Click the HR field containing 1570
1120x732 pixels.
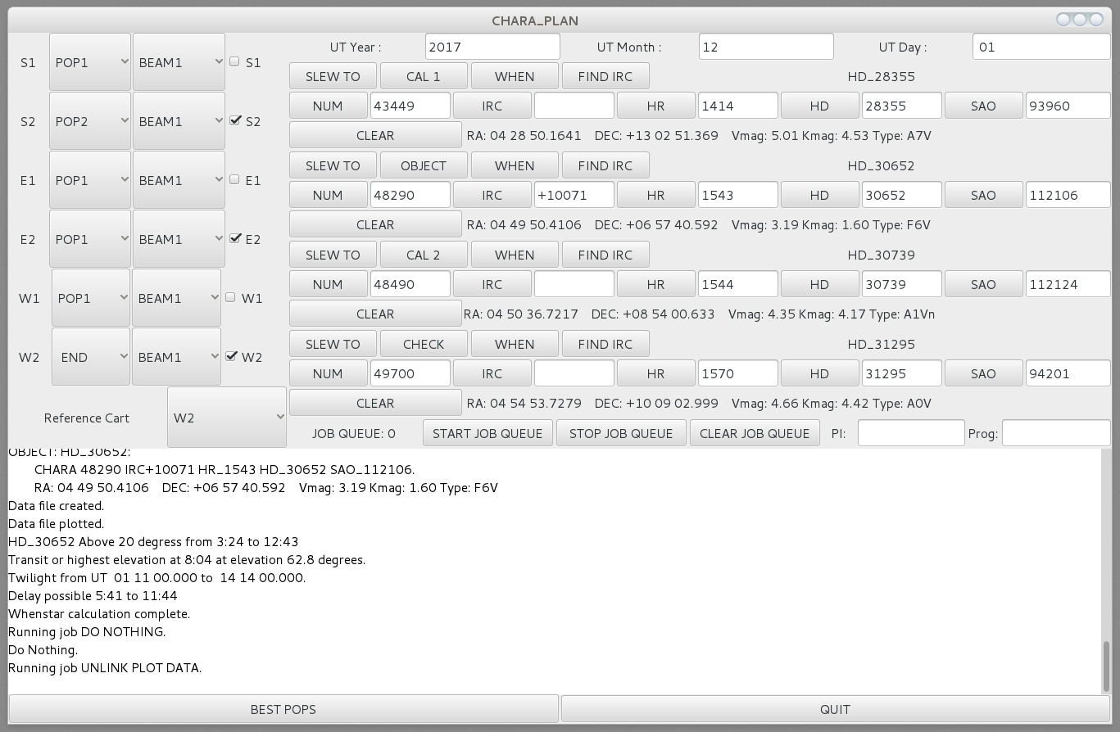coord(738,373)
